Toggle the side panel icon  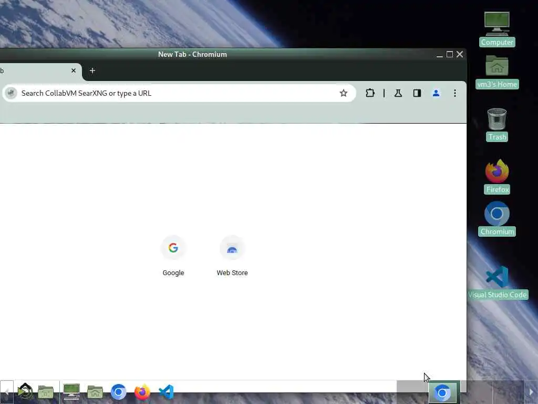417,93
